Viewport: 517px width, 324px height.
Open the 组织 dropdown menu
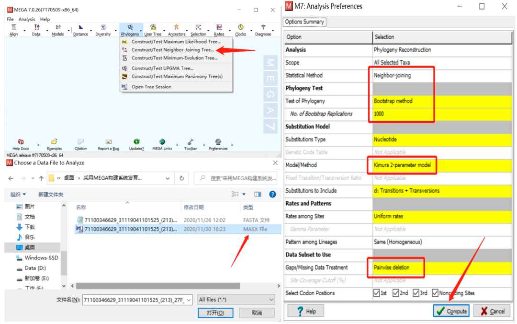pos(18,194)
